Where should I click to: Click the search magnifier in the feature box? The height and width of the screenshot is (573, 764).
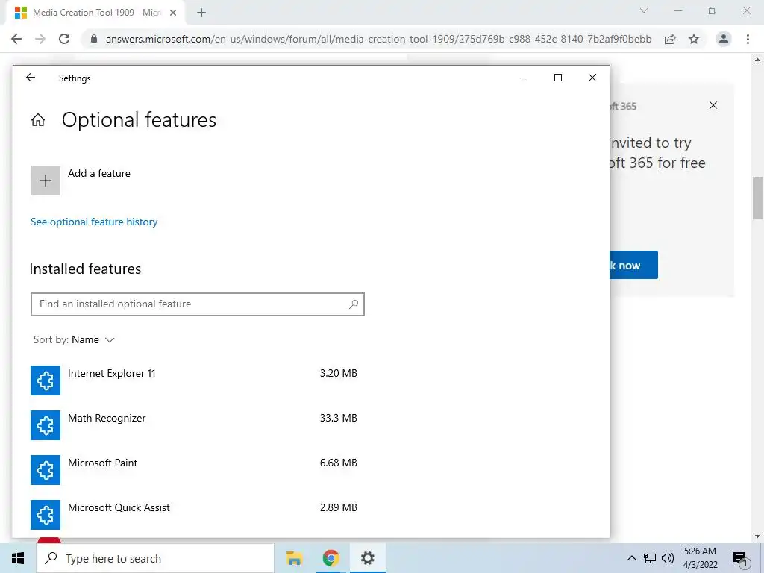click(354, 304)
